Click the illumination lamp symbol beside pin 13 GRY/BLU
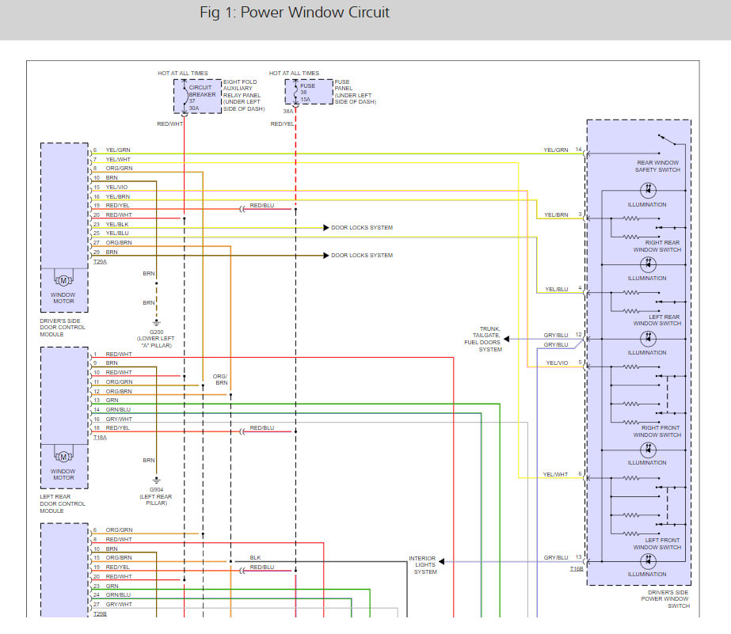This screenshot has width=731, height=634. point(648,561)
